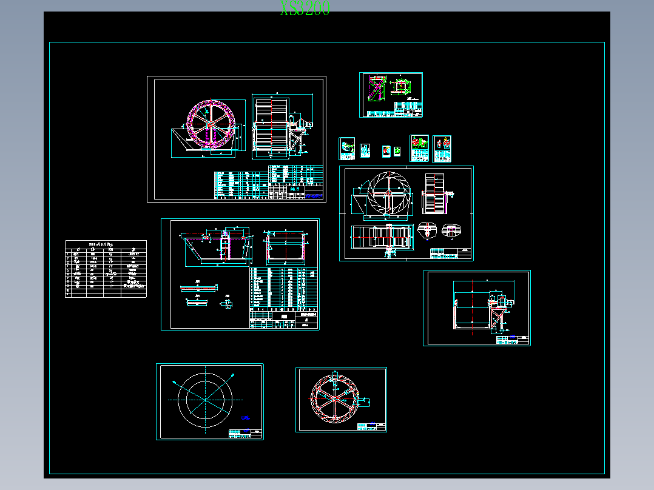Click the right circular detail view in bucket sheet
This screenshot has width=654, height=490.
[x=451, y=230]
